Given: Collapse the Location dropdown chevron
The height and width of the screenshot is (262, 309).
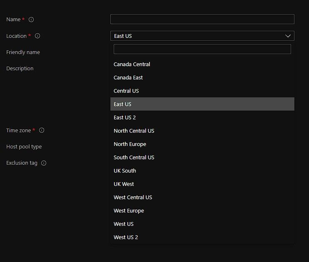Looking at the screenshot, I should pos(288,36).
